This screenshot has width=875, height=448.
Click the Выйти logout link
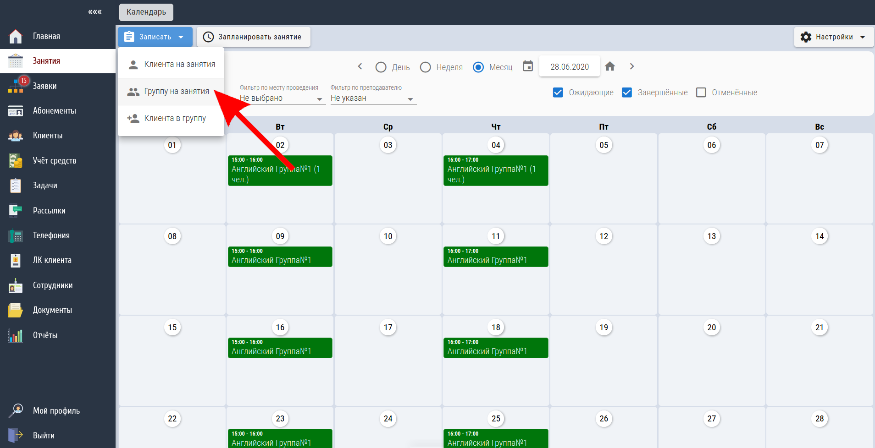click(44, 435)
